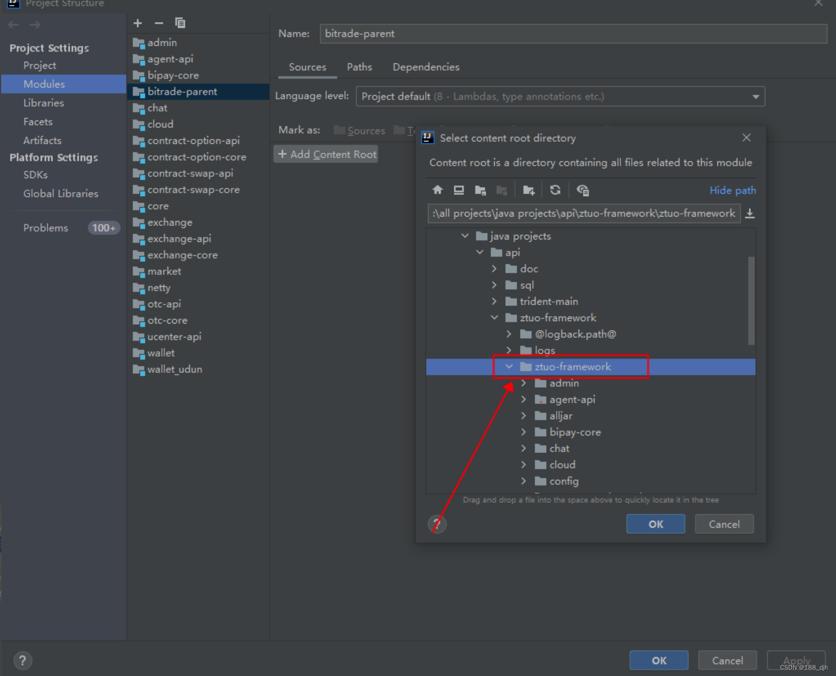Expand the sql folder
The height and width of the screenshot is (676, 836).
tap(494, 285)
